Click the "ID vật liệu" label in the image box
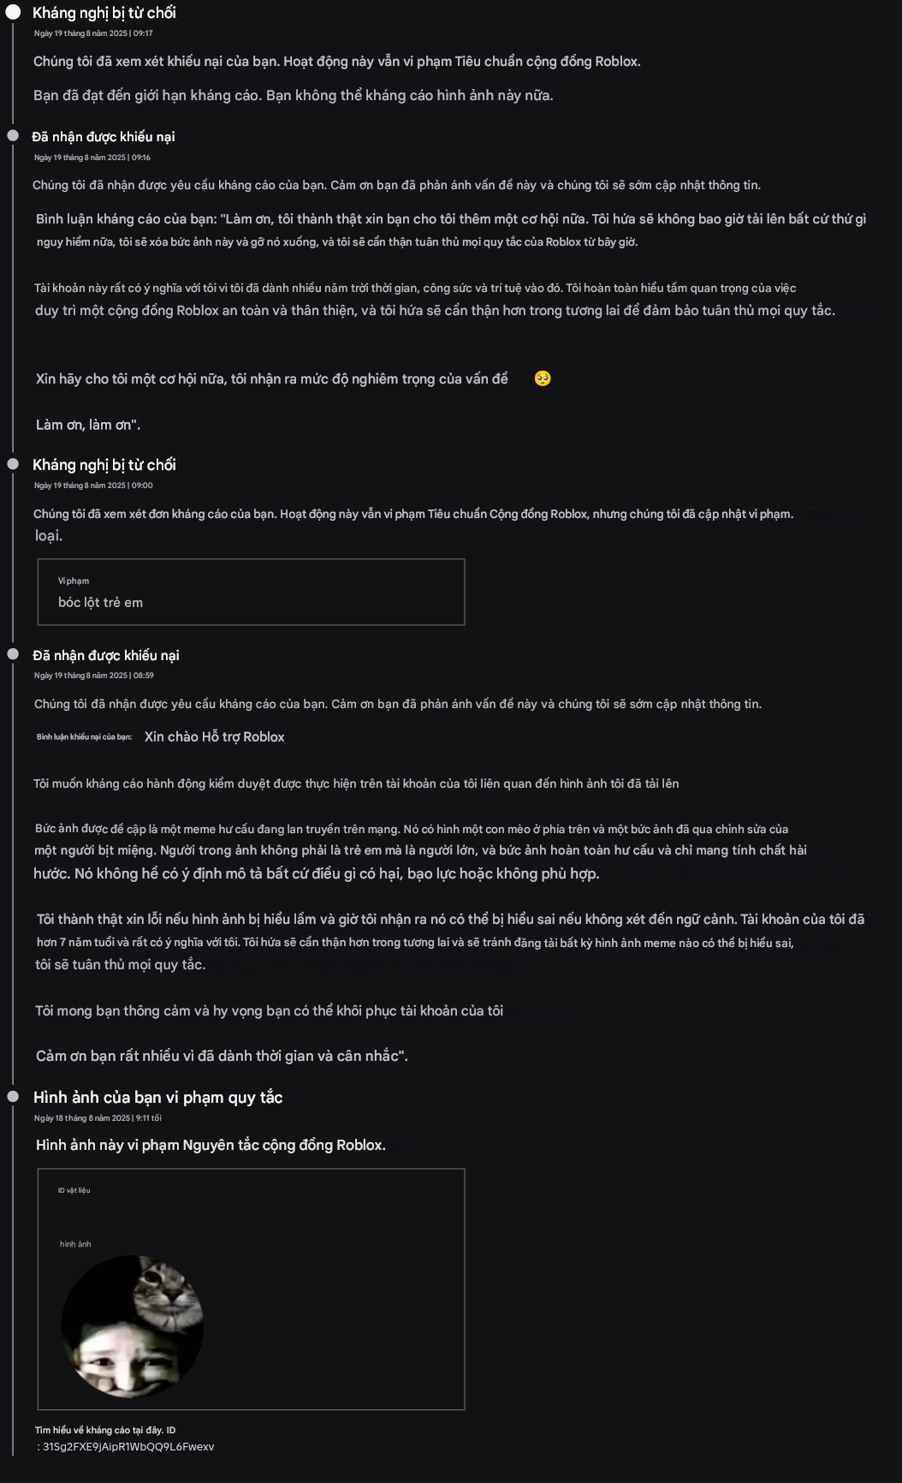902x1483 pixels. pyautogui.click(x=74, y=1190)
